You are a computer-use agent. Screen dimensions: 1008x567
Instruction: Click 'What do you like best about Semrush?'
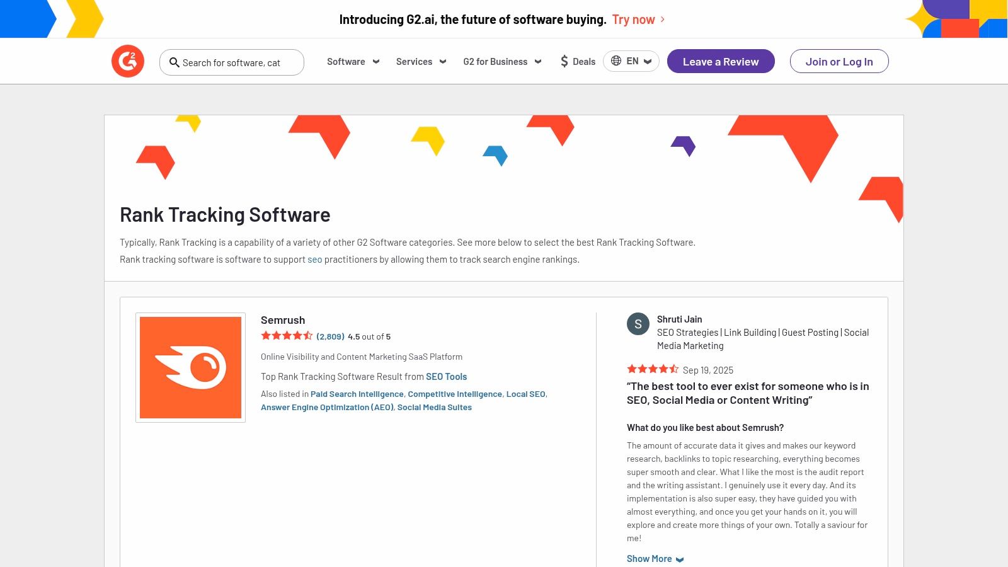[705, 428]
